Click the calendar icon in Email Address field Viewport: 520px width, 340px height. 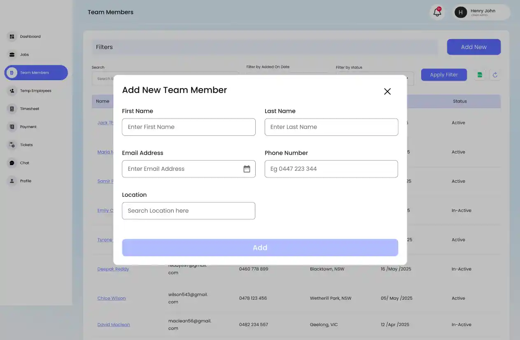(247, 169)
